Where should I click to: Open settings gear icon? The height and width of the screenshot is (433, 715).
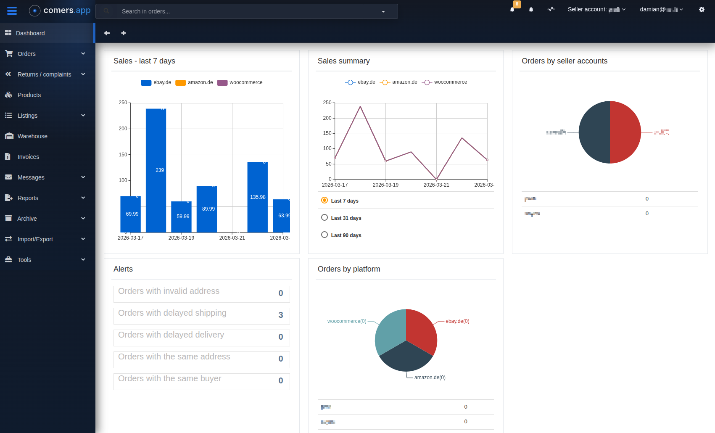pos(702,9)
